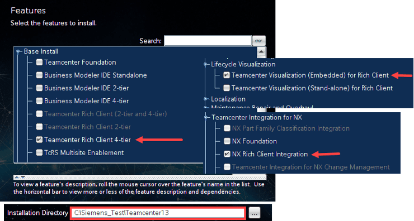Image resolution: width=414 pixels, height=221 pixels.
Task: Collapse Teamcenter Integration for NX node
Action: (206, 118)
